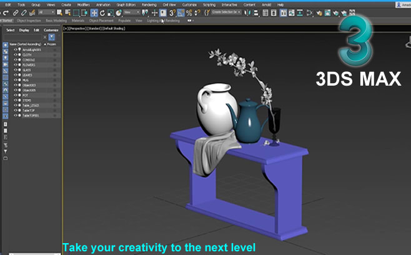Click the Spinner Snap toggle icon

[197, 13]
